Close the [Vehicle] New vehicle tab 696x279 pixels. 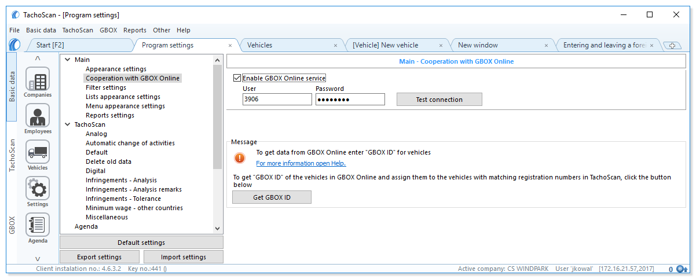(441, 45)
